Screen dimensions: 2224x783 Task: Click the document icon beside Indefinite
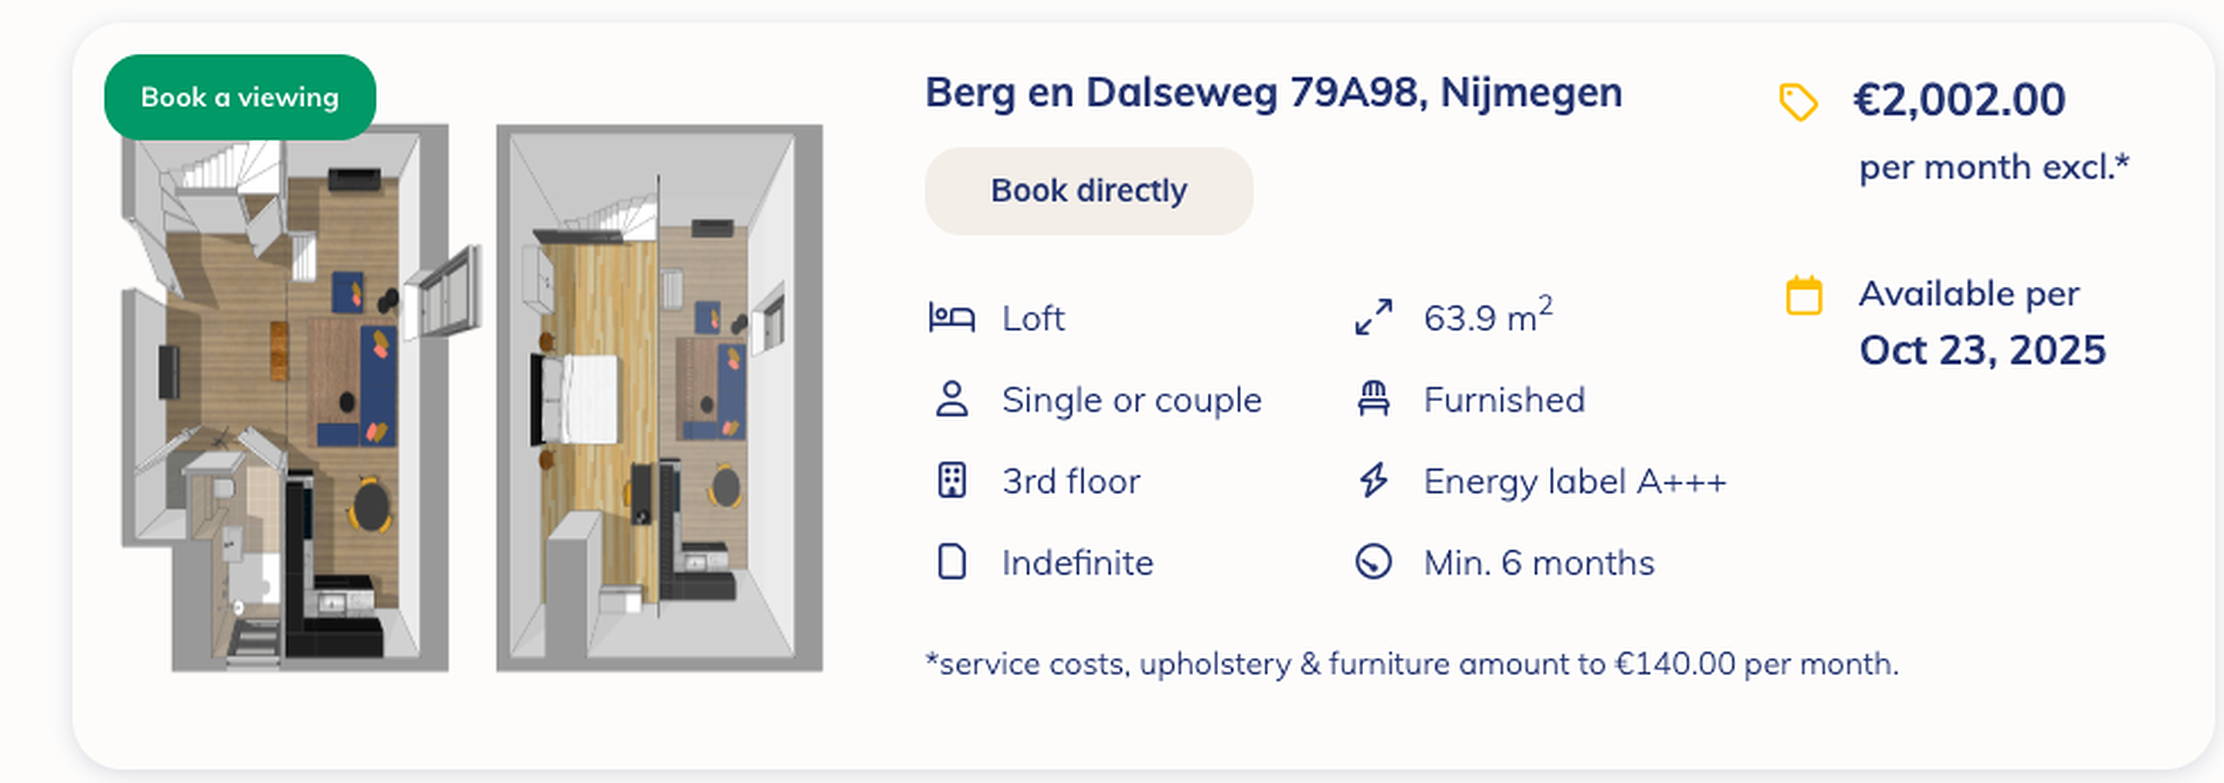coord(951,562)
